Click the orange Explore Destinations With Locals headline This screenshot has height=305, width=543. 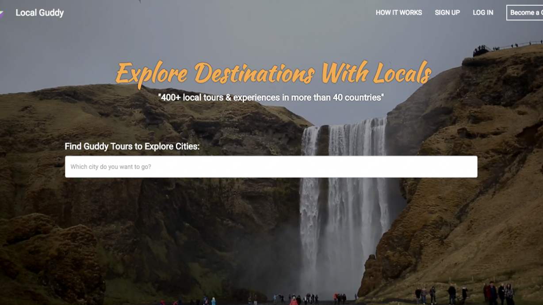273,73
